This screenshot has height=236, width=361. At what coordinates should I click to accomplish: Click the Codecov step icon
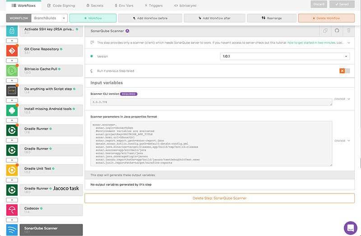pyautogui.click(x=12, y=210)
